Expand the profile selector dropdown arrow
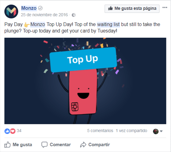This screenshot has width=171, height=152. pyautogui.click(x=161, y=131)
